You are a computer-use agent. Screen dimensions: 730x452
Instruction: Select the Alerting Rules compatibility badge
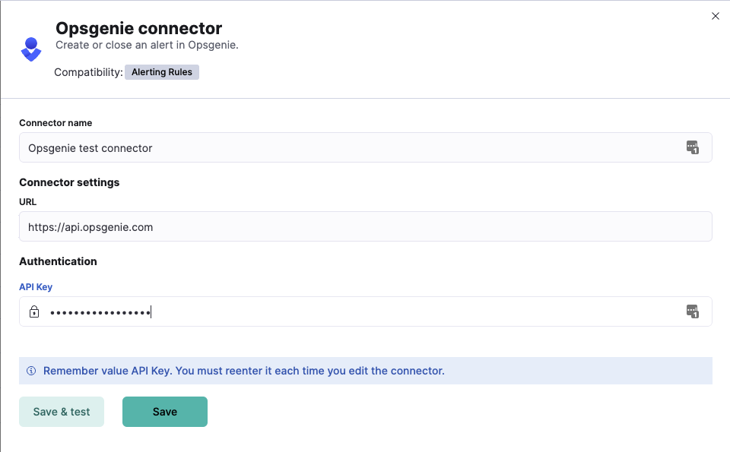pos(161,71)
